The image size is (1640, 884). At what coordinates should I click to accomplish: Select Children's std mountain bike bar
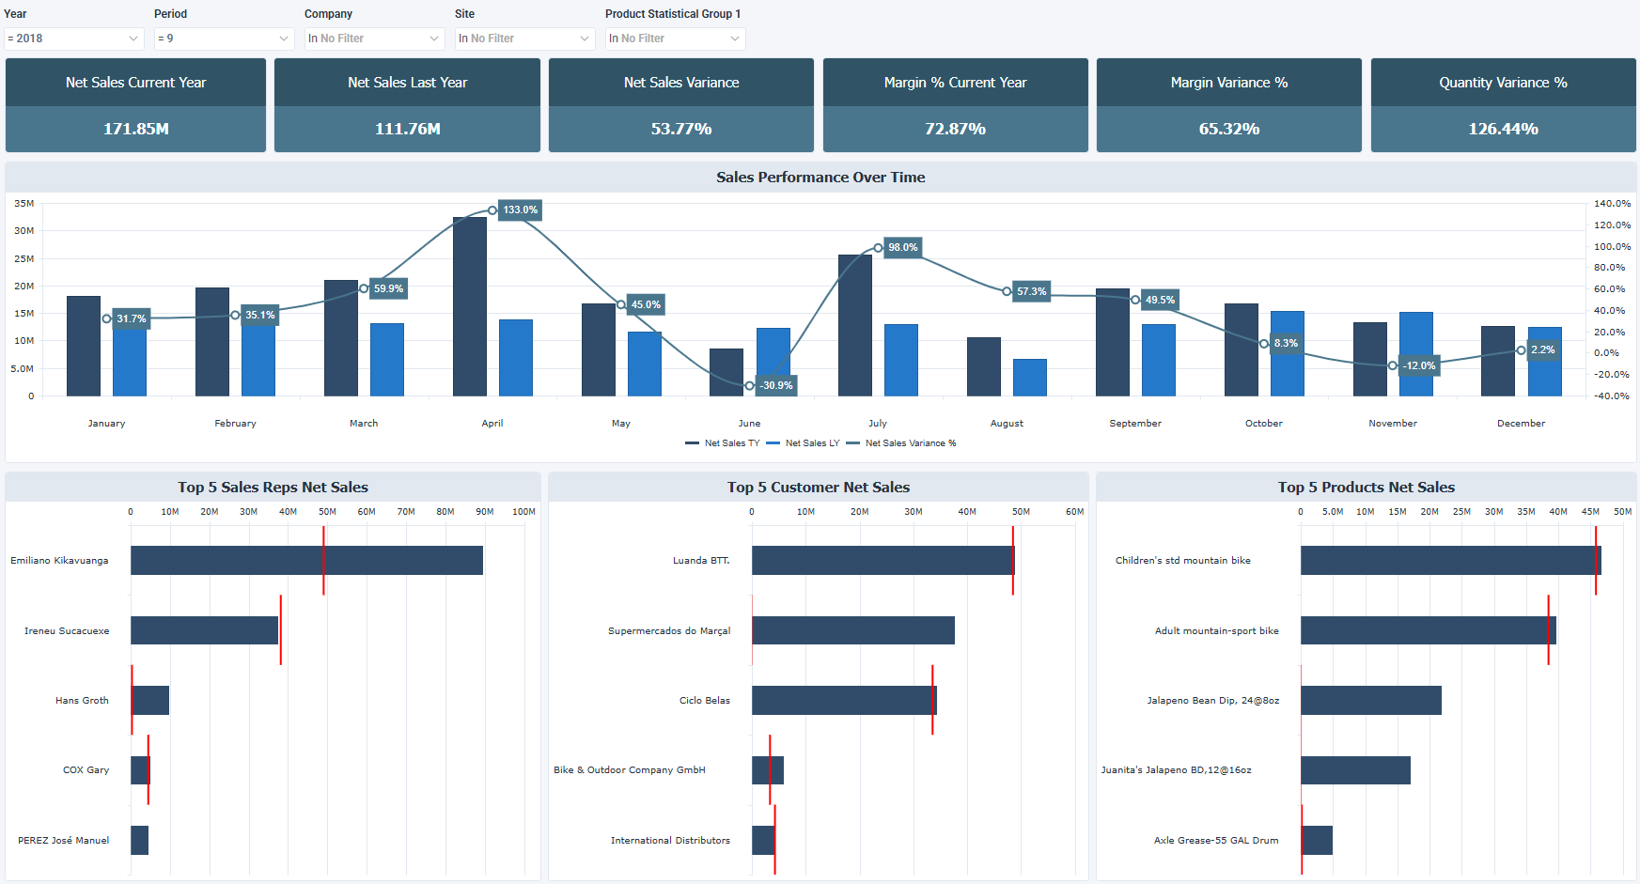tap(1451, 561)
